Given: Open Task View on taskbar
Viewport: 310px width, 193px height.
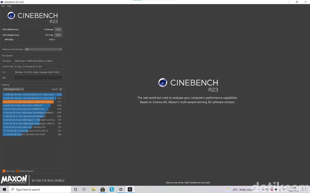Looking at the screenshot, I should 84,189.
